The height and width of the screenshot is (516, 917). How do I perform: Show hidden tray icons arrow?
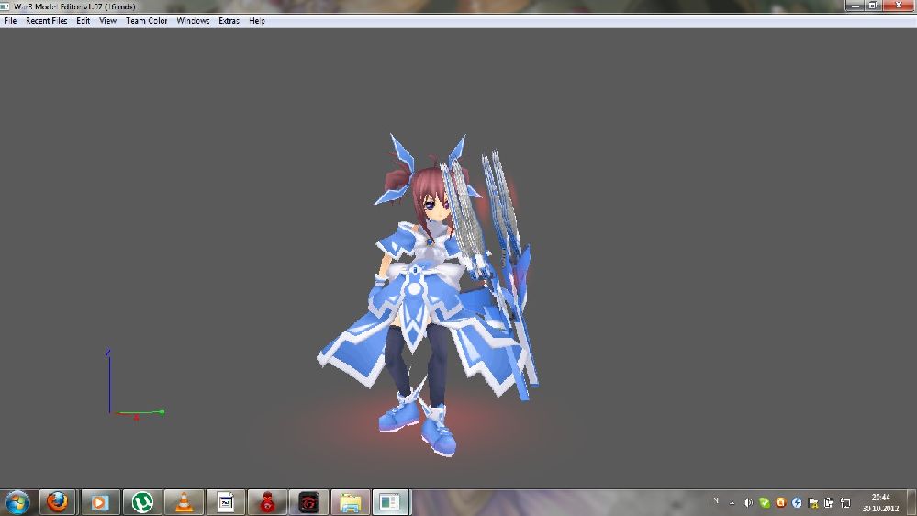coord(732,502)
